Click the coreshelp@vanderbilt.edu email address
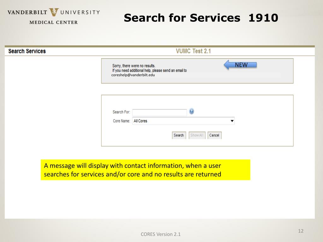 [133, 75]
